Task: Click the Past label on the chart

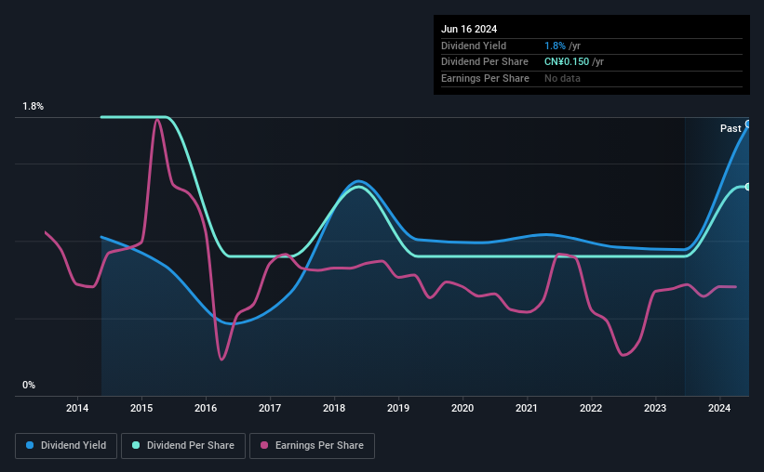Action: 730,128
